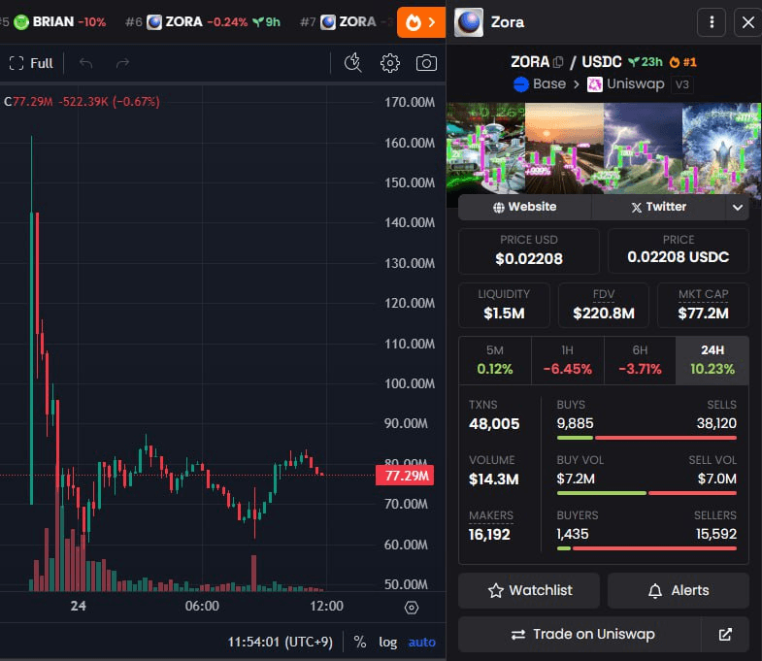Copy the ZORA token address
Screen dimensions: 762x661
point(558,62)
